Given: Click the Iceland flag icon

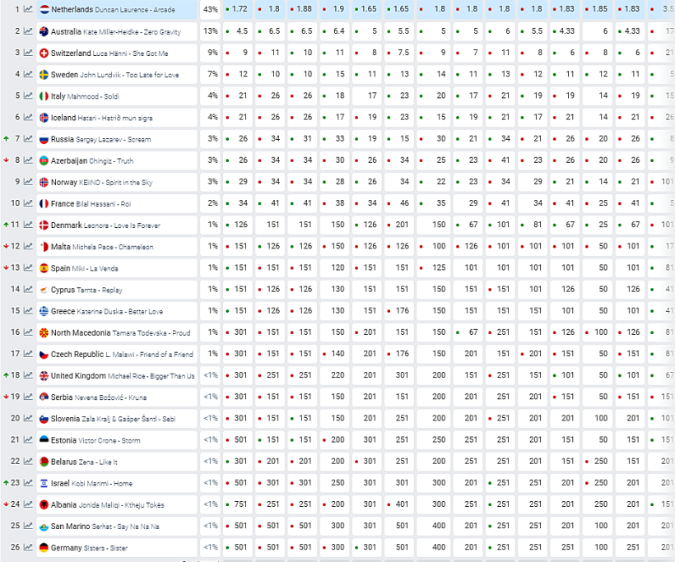Looking at the screenshot, I should tap(44, 118).
